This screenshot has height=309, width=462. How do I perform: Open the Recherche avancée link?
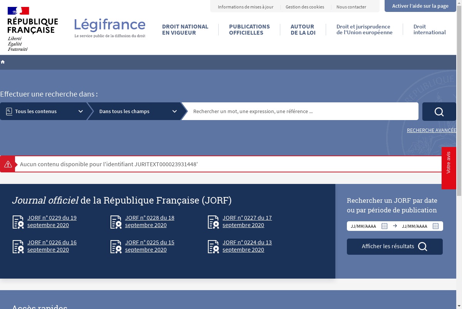tap(432, 130)
